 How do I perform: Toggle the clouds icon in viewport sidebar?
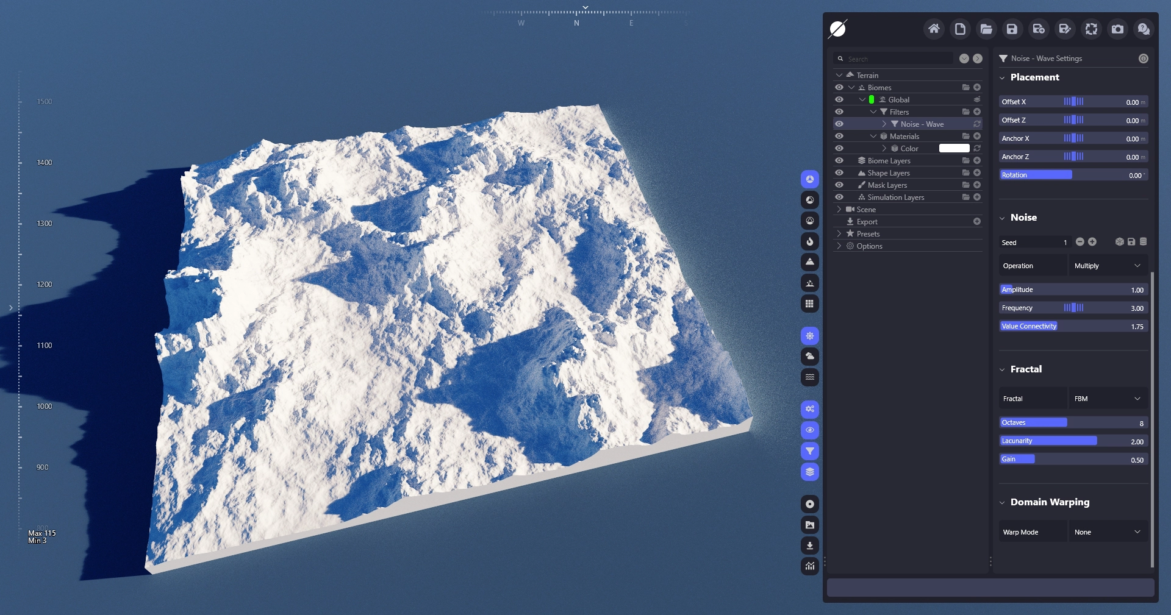click(x=809, y=357)
